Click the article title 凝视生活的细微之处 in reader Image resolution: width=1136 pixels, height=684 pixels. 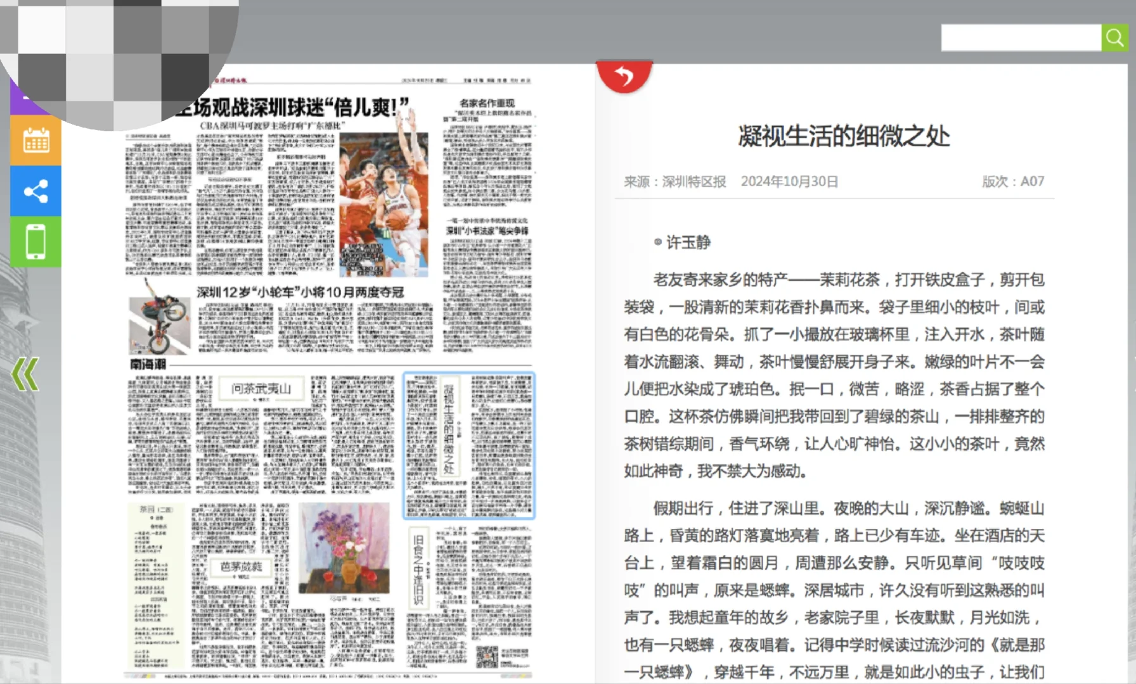[844, 136]
